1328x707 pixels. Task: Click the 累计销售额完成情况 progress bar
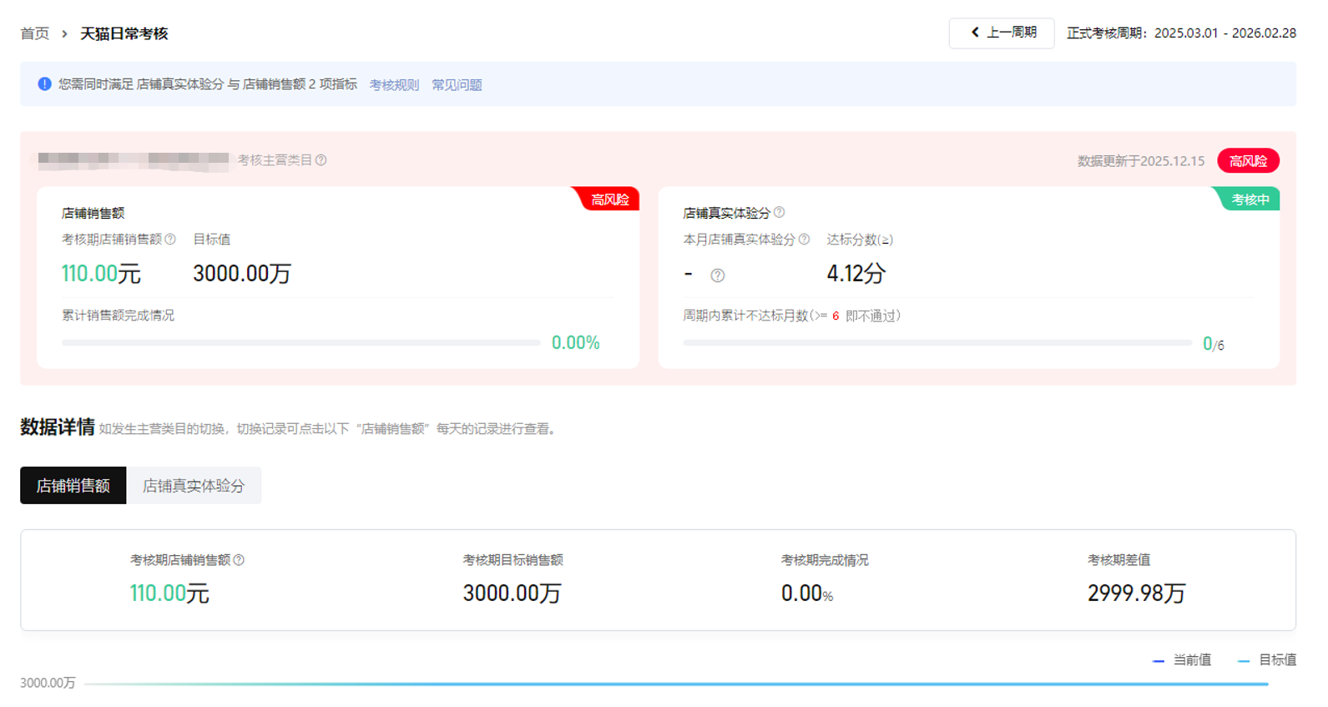[300, 343]
